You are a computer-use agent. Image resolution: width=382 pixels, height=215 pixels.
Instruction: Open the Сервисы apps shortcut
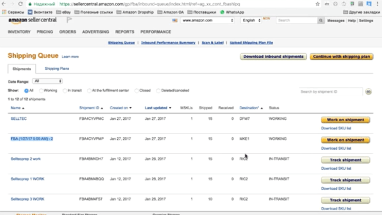[13, 12]
